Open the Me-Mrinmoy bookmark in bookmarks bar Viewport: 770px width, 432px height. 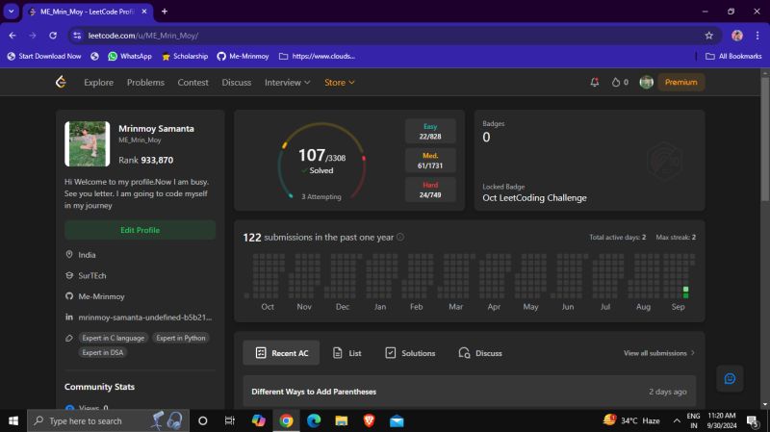[x=243, y=56]
